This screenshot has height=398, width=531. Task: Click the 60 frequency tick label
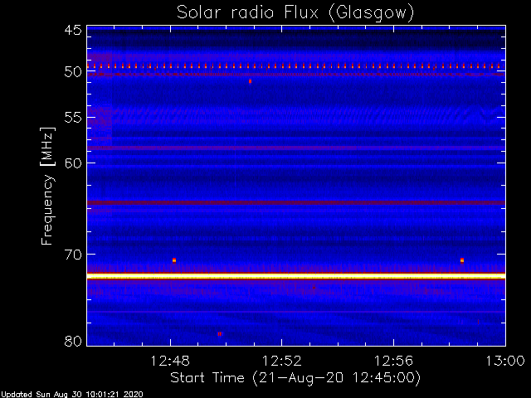pyautogui.click(x=73, y=163)
